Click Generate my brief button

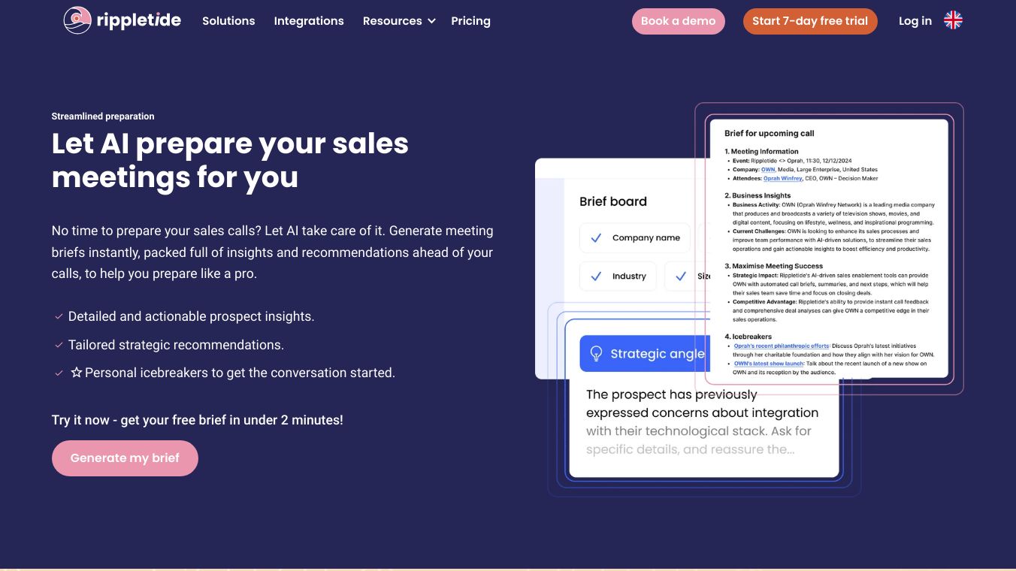point(125,458)
